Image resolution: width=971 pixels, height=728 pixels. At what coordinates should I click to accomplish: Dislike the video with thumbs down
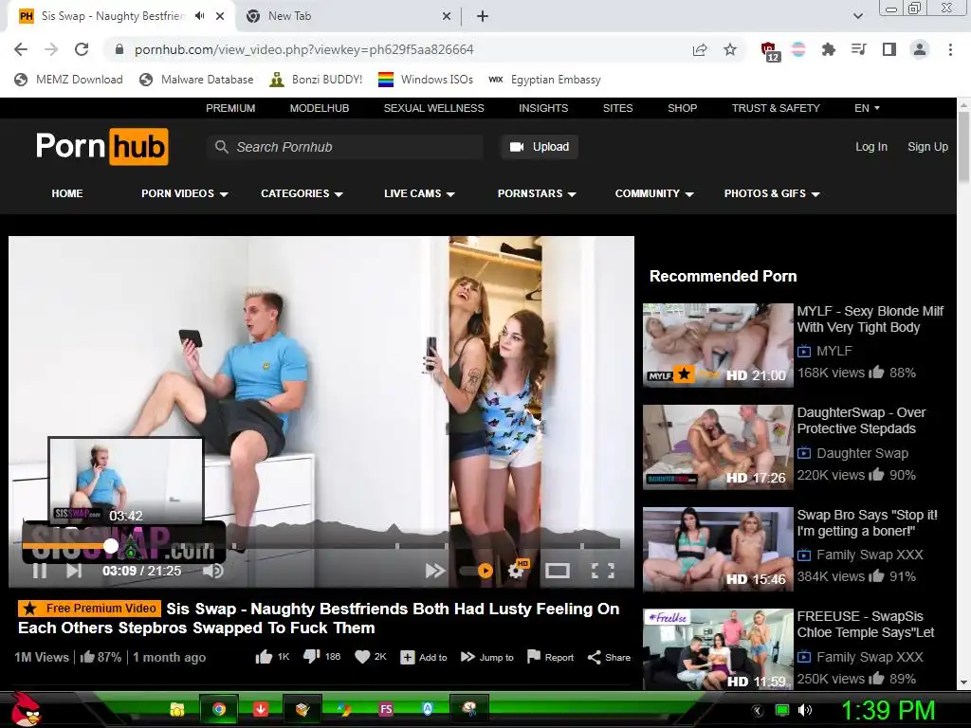(311, 657)
